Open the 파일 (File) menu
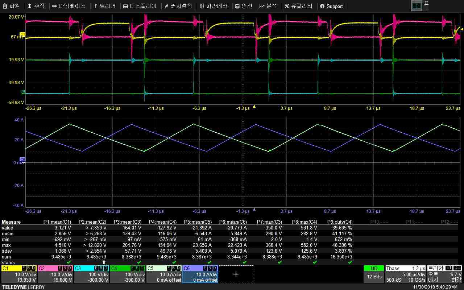 pyautogui.click(x=12, y=6)
